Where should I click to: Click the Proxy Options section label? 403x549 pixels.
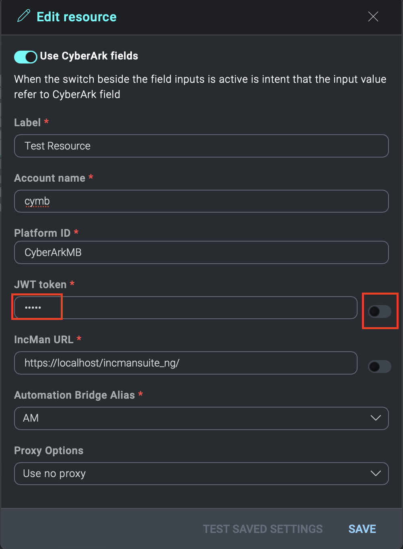49,451
